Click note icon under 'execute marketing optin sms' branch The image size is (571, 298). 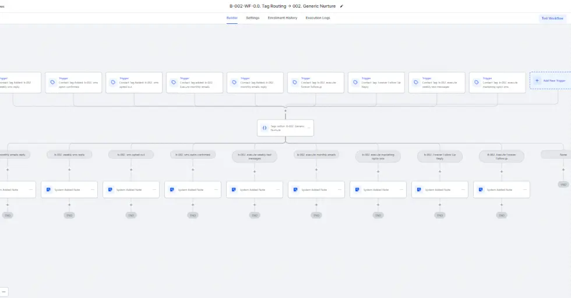(357, 190)
